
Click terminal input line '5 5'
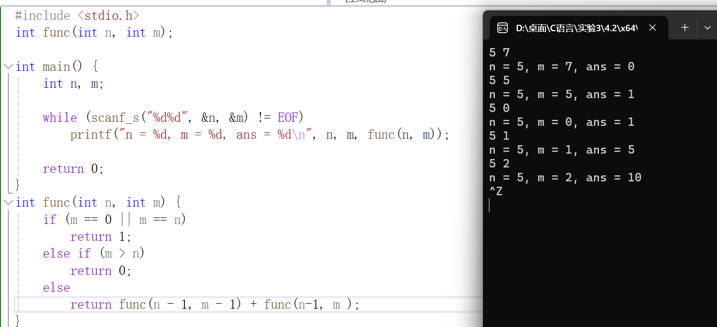tap(499, 80)
